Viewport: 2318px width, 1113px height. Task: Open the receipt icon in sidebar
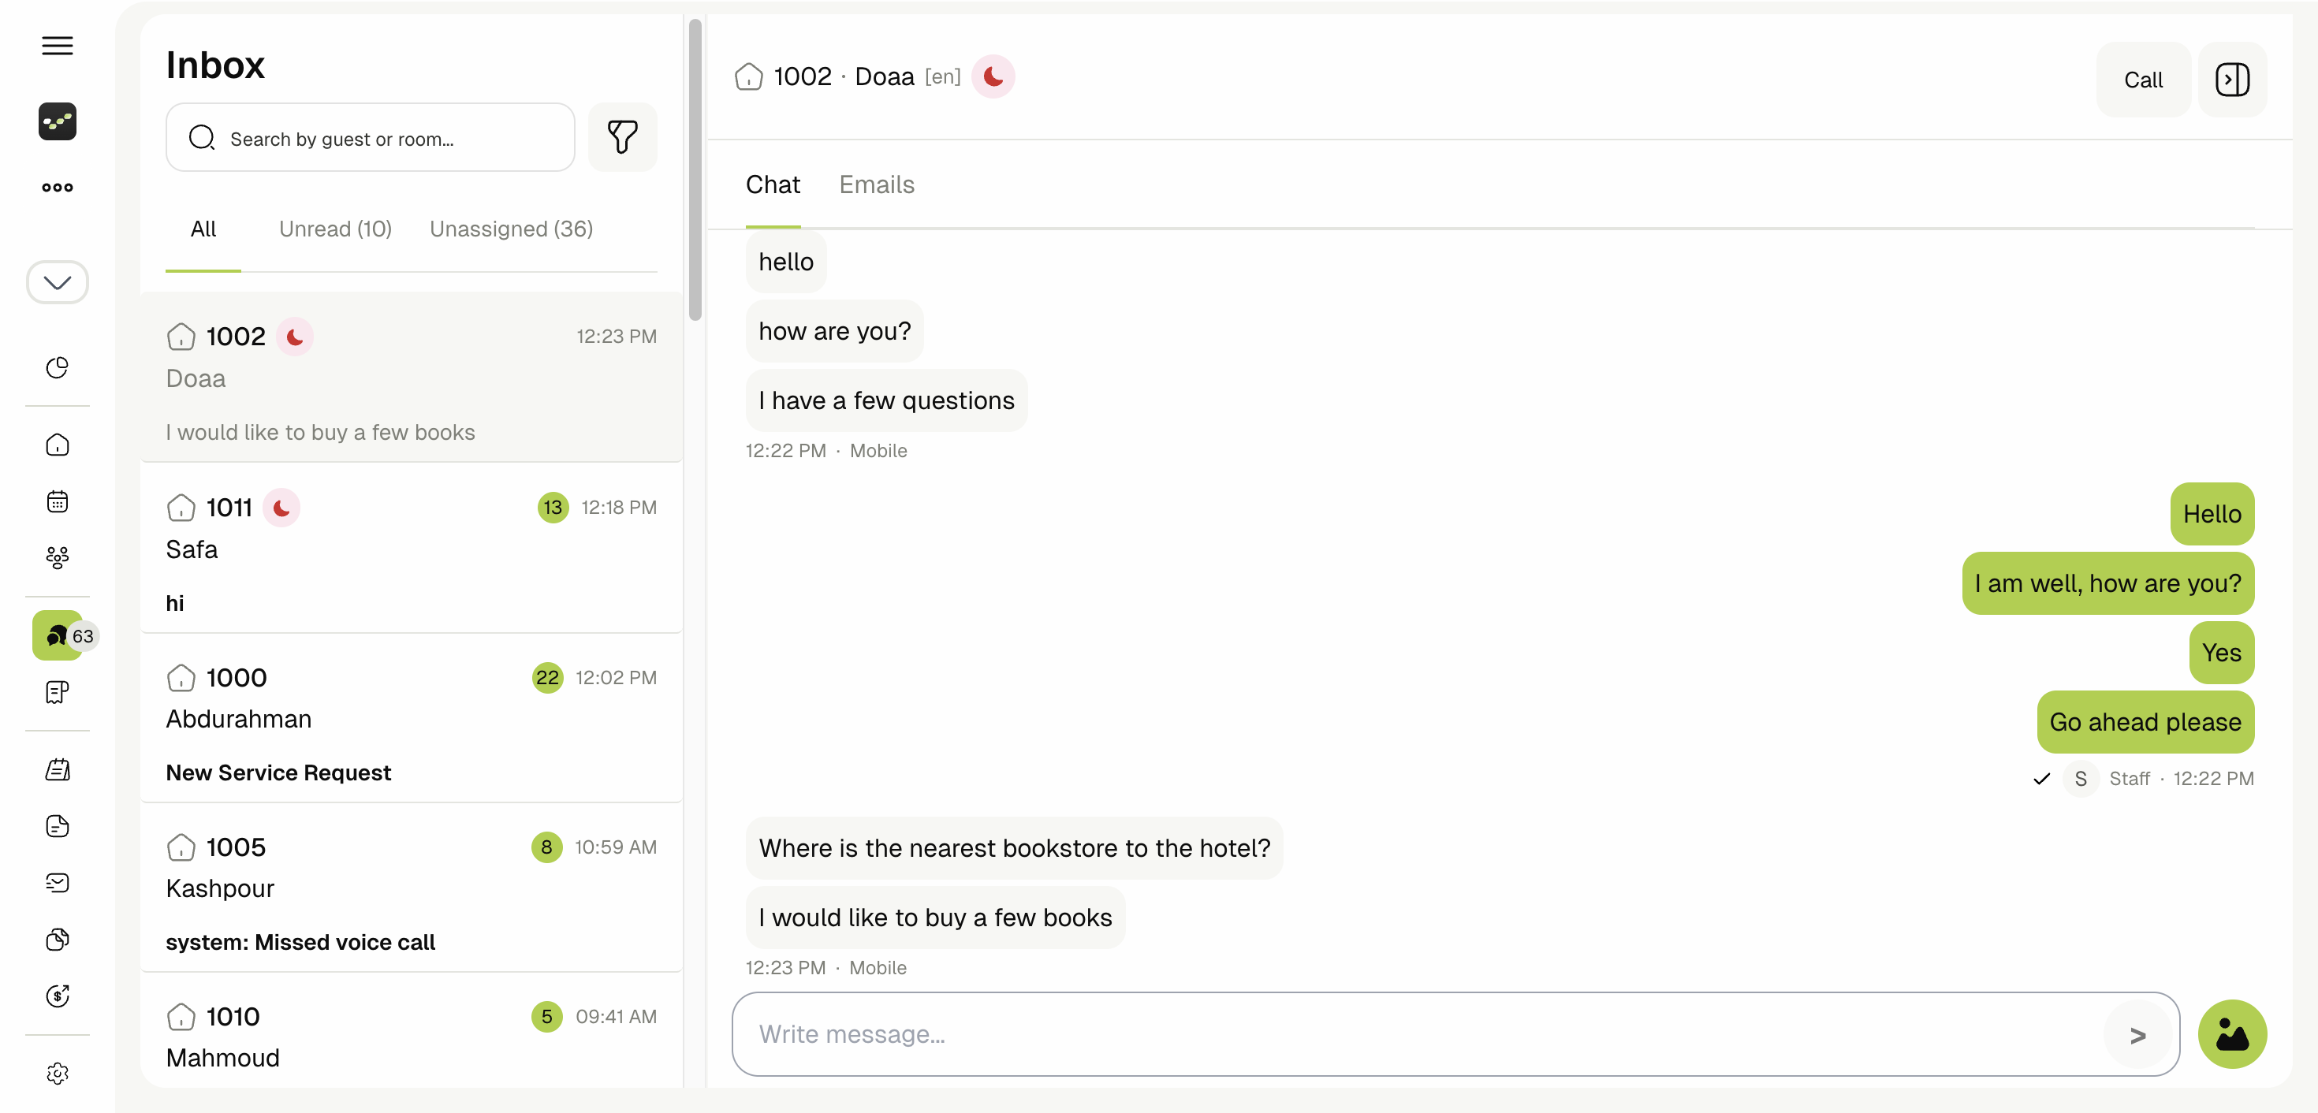pyautogui.click(x=58, y=692)
